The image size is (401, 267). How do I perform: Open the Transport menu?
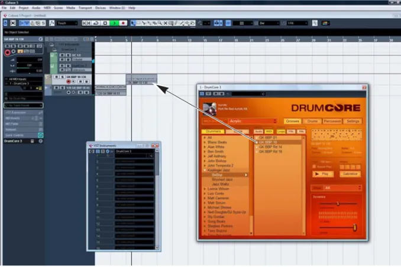[x=85, y=8]
